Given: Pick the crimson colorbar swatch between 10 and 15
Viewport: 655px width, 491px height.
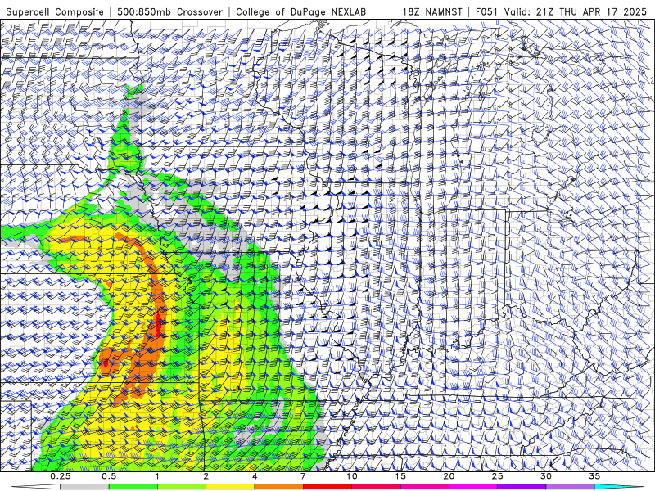Looking at the screenshot, I should 376,487.
